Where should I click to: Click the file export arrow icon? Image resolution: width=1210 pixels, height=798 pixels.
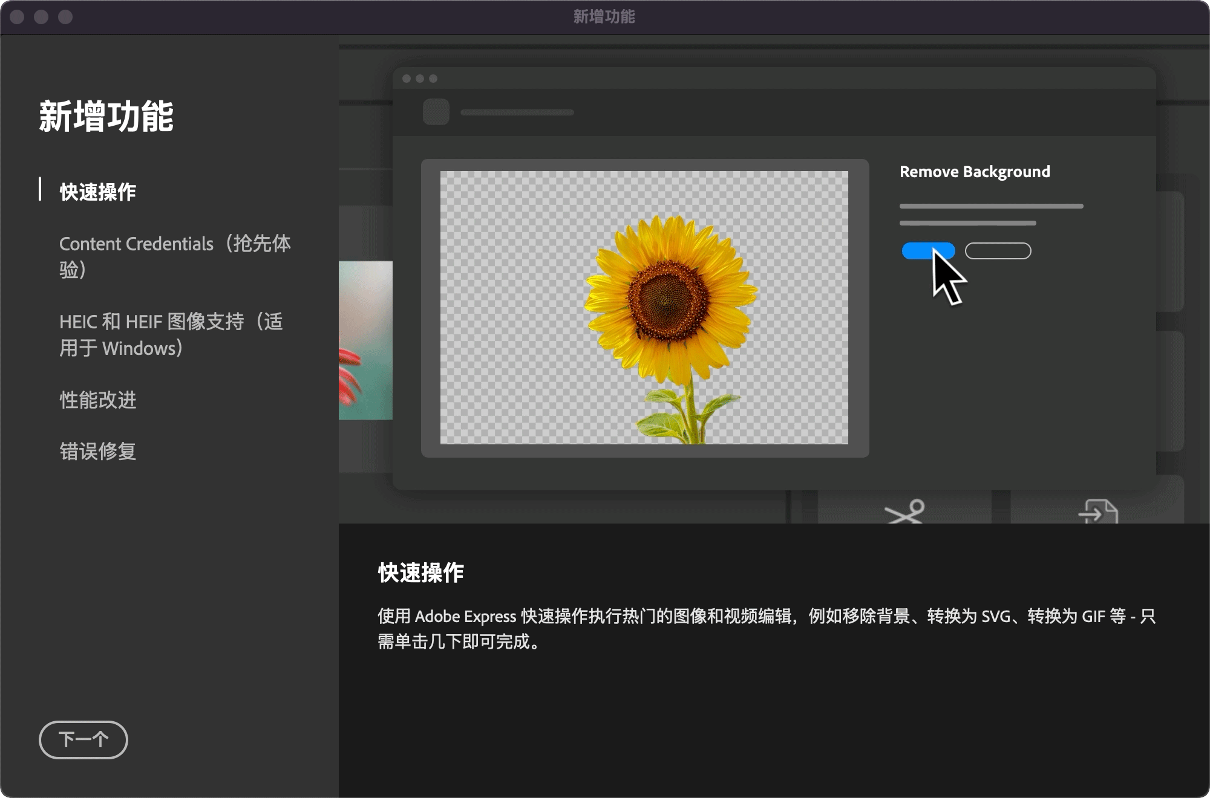pos(1097,511)
